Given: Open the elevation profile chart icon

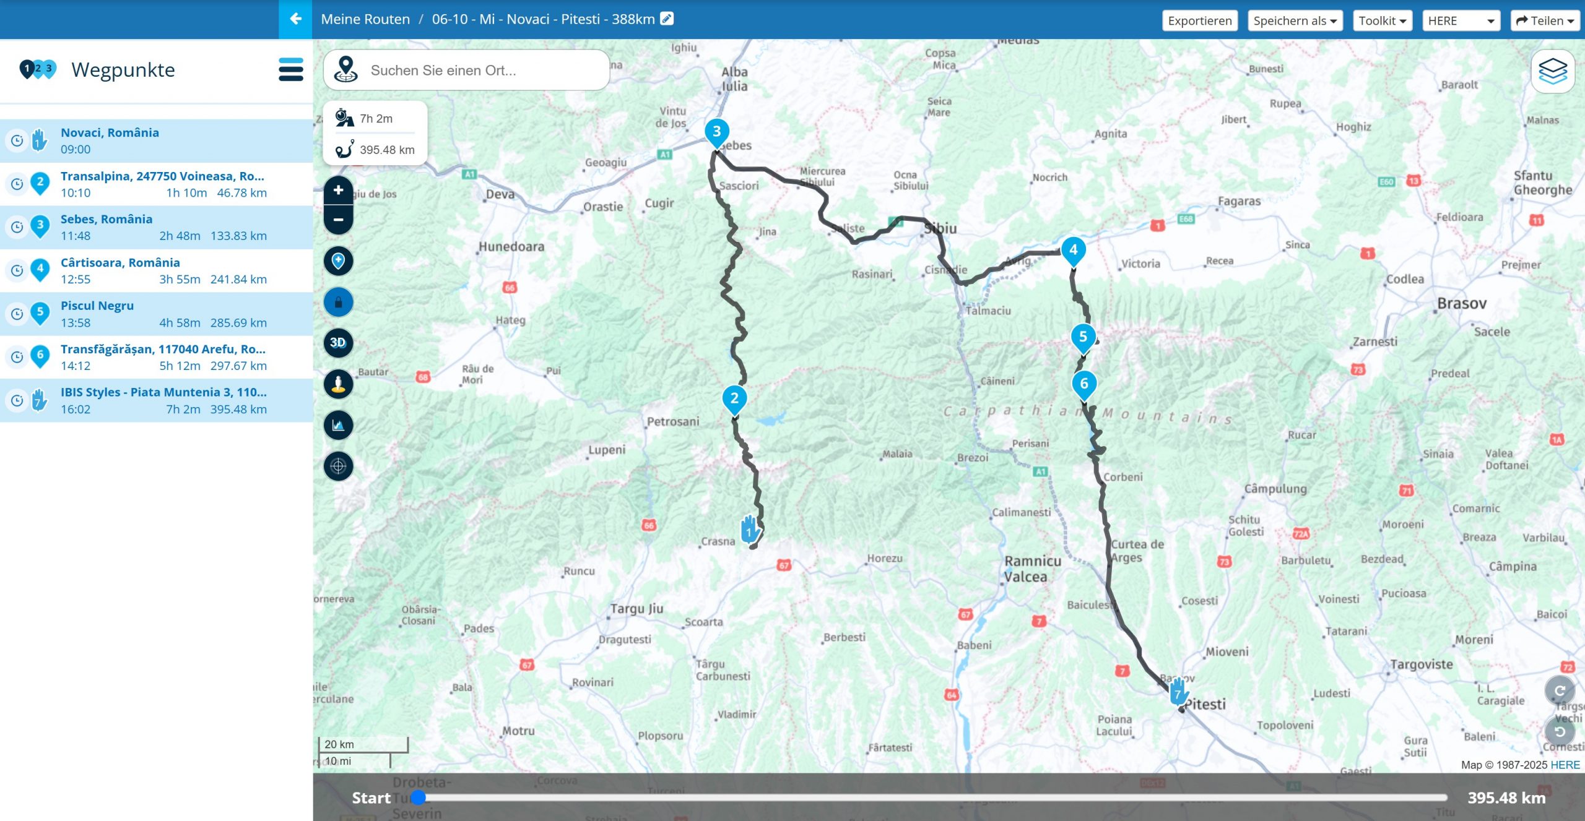Looking at the screenshot, I should coord(338,425).
